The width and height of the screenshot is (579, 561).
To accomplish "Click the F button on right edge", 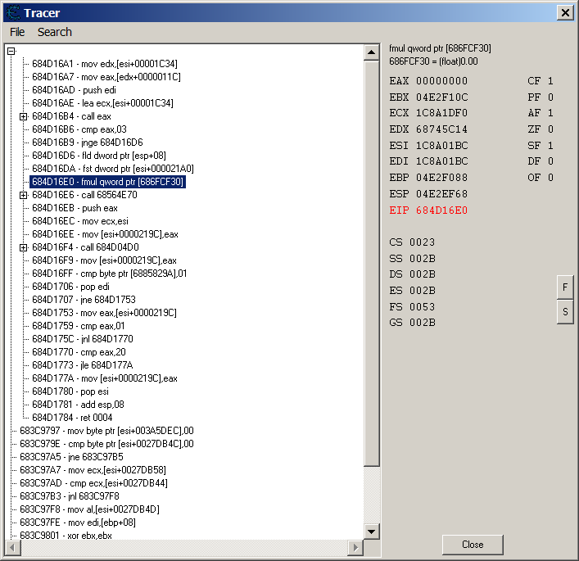I will pyautogui.click(x=564, y=287).
